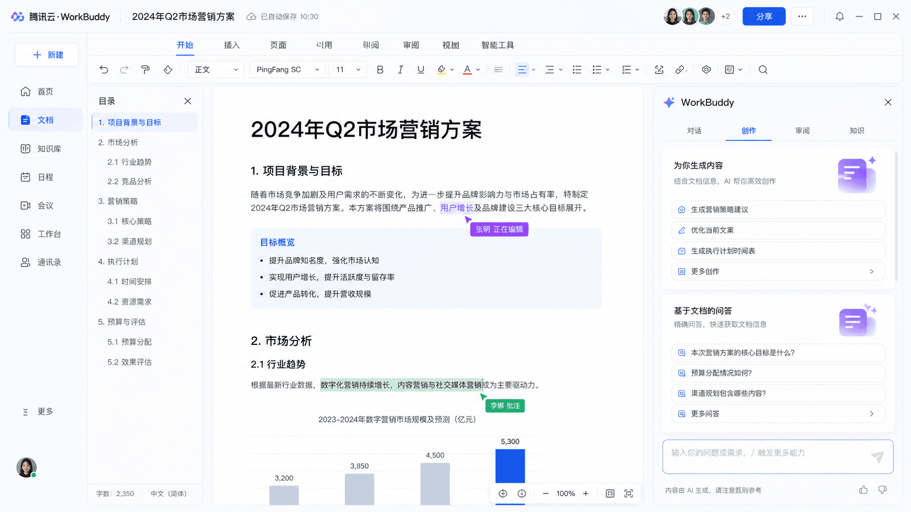
Task: Expand 更多创作 row
Action: pos(778,272)
